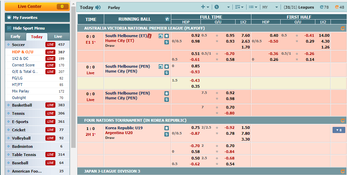Open the Live Center button
Viewport: 347px width, 175px height.
click(x=37, y=7)
